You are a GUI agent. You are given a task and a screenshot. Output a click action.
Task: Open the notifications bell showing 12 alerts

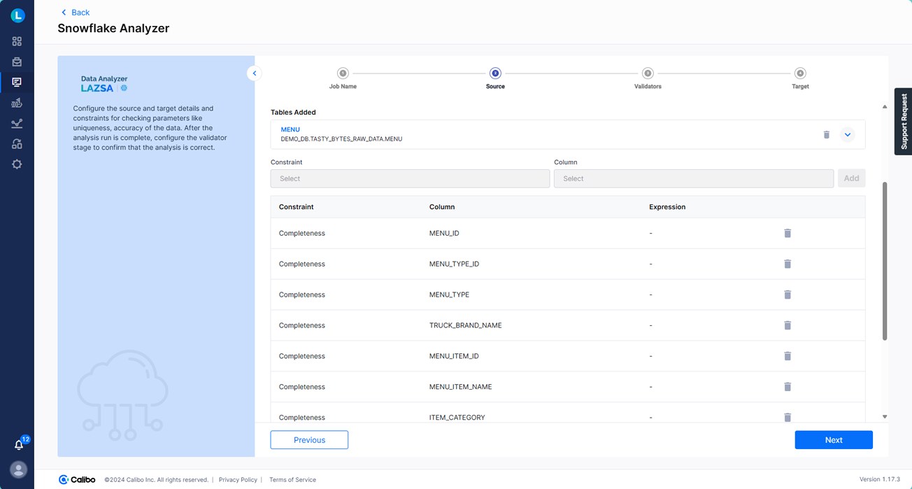[17, 445]
